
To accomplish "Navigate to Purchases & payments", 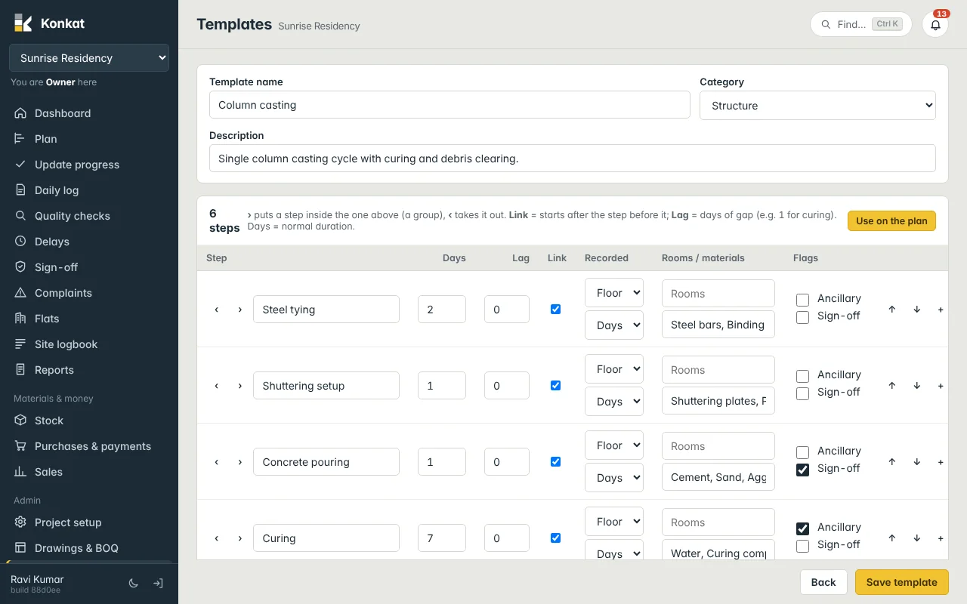I will point(89,446).
